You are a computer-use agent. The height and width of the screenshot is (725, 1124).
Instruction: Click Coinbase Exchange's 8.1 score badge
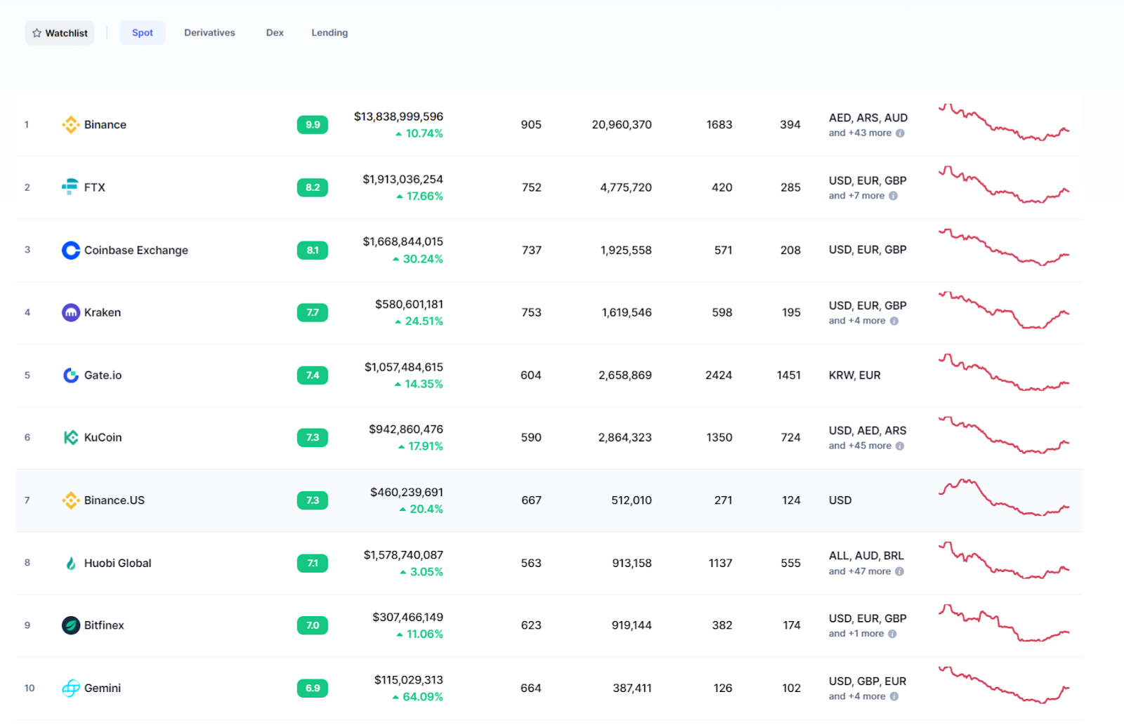pos(313,251)
